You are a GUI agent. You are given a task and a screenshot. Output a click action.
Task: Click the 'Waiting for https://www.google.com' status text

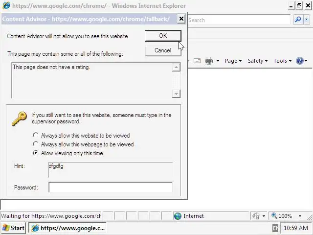51,216
